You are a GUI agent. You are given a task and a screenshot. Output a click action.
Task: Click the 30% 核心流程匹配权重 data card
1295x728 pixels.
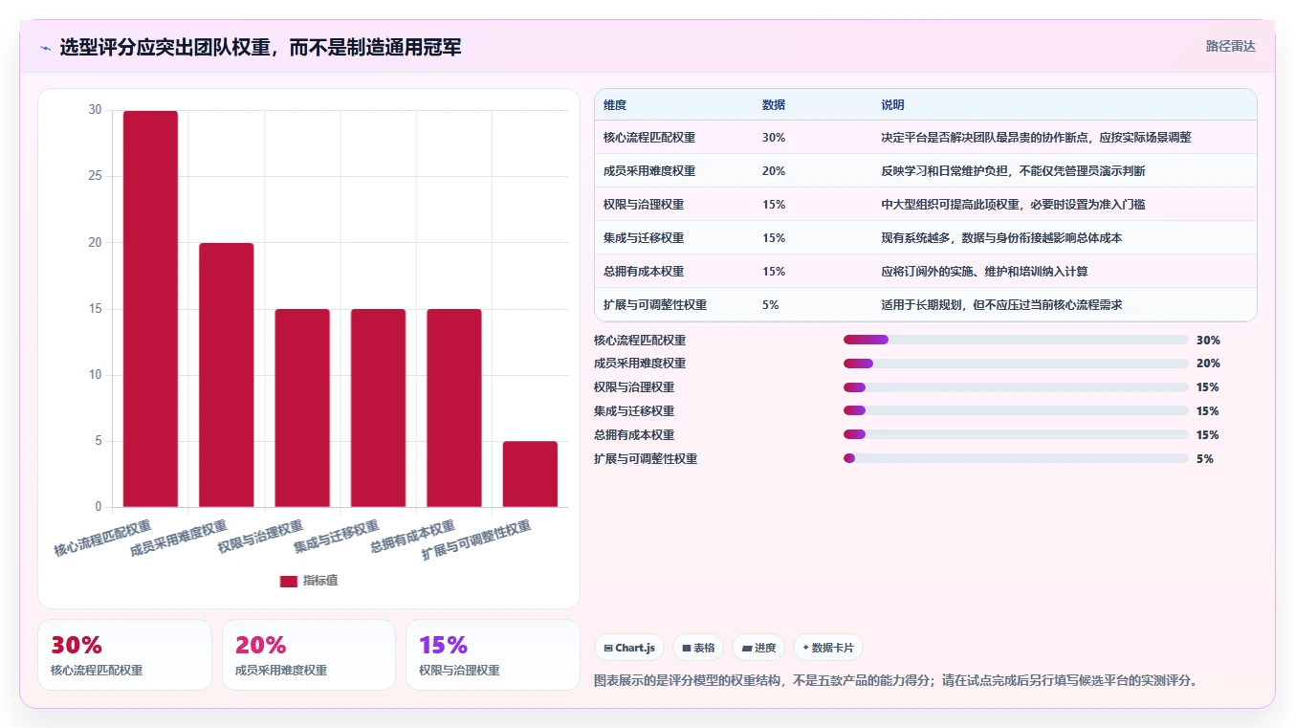tap(124, 654)
